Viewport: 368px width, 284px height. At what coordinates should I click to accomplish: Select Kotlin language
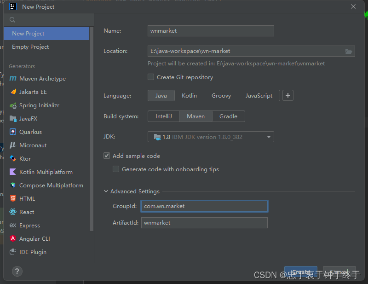coord(189,95)
